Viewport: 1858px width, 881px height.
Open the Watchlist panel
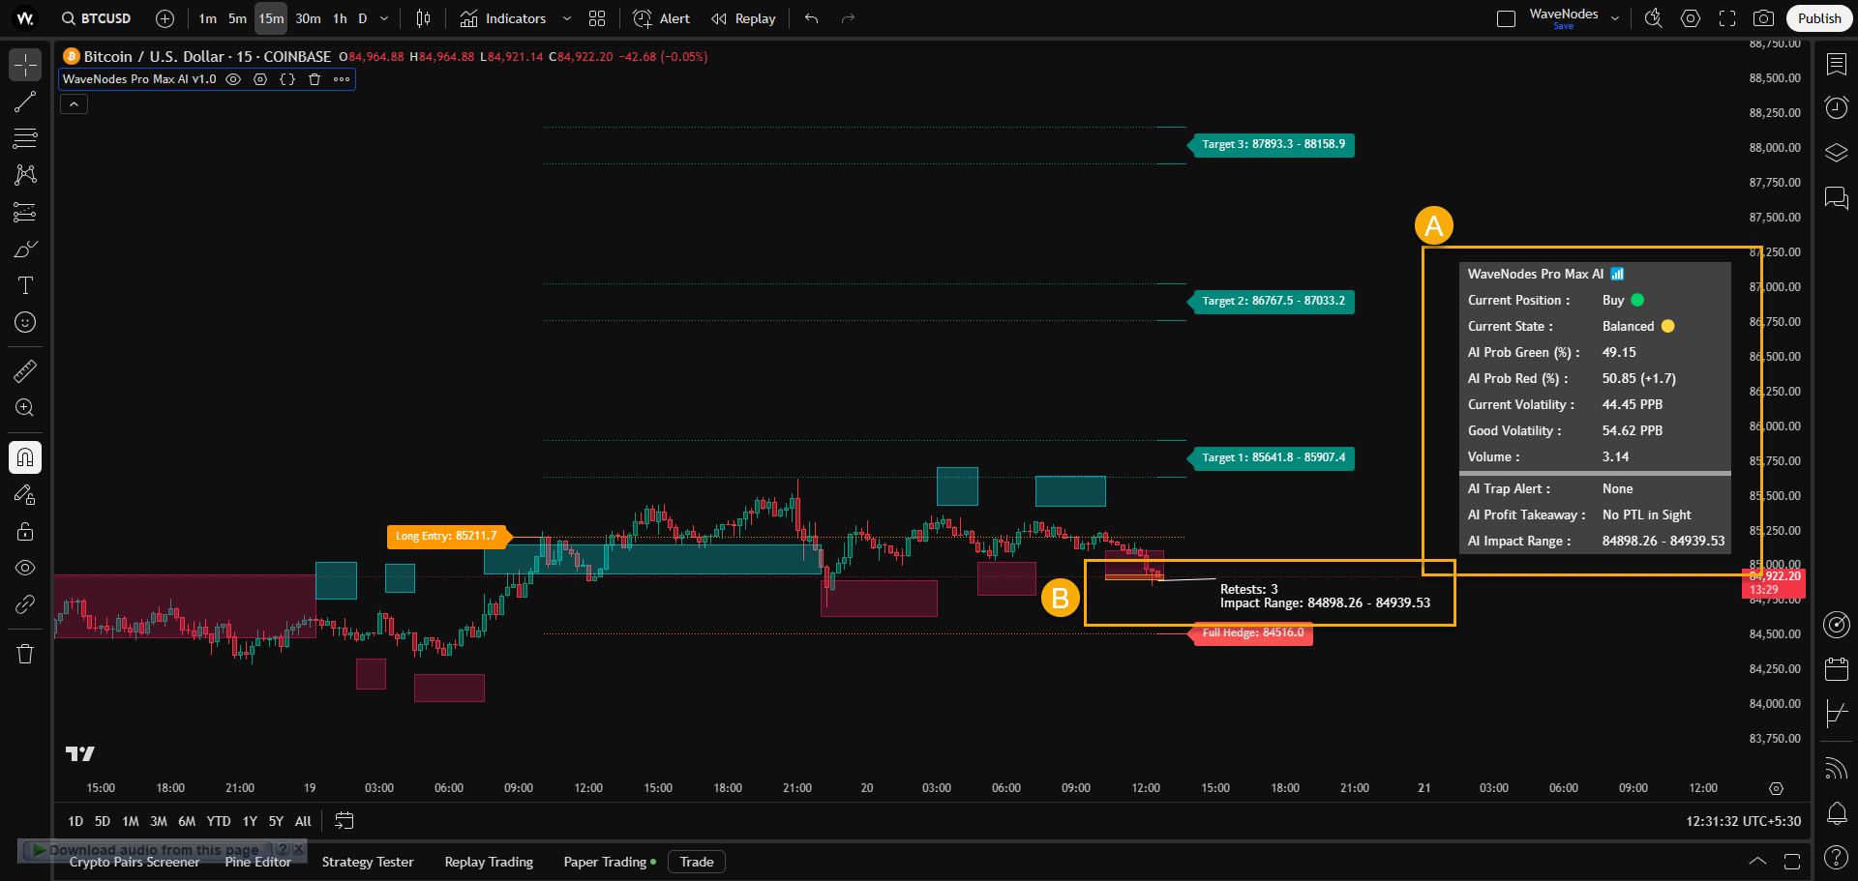point(1836,64)
